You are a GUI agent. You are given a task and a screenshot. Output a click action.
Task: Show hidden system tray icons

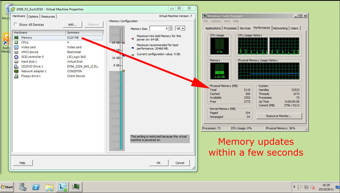pos(294,187)
